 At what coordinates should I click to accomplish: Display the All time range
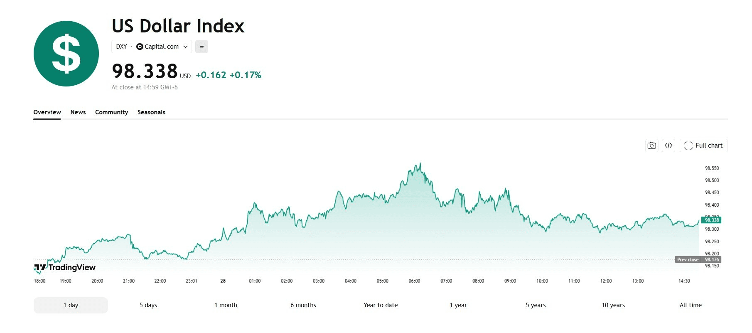691,305
